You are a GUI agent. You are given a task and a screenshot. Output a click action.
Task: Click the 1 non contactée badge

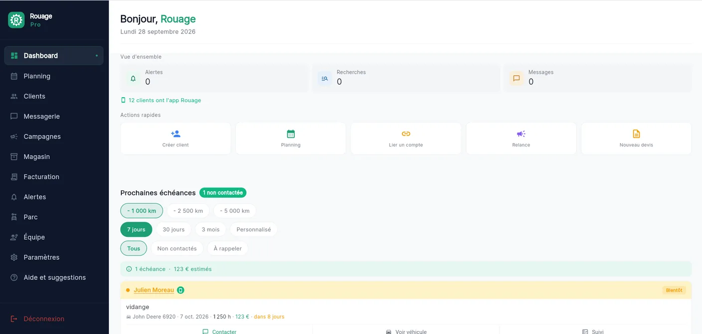pyautogui.click(x=223, y=193)
